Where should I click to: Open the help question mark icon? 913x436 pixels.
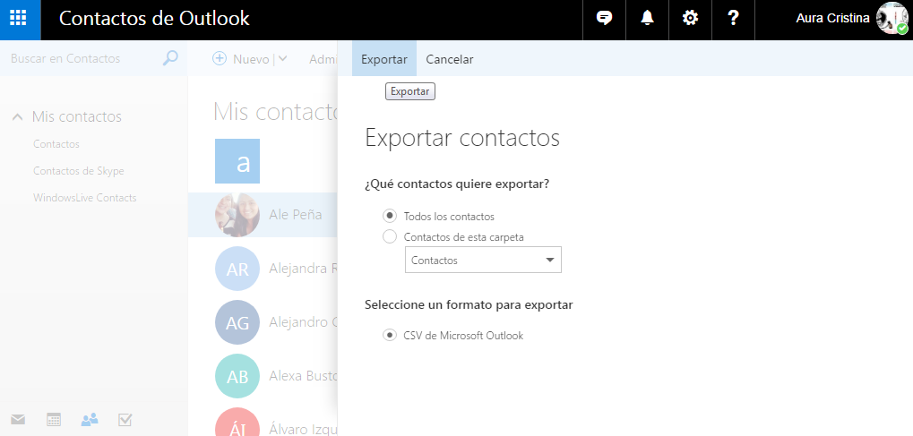point(733,19)
